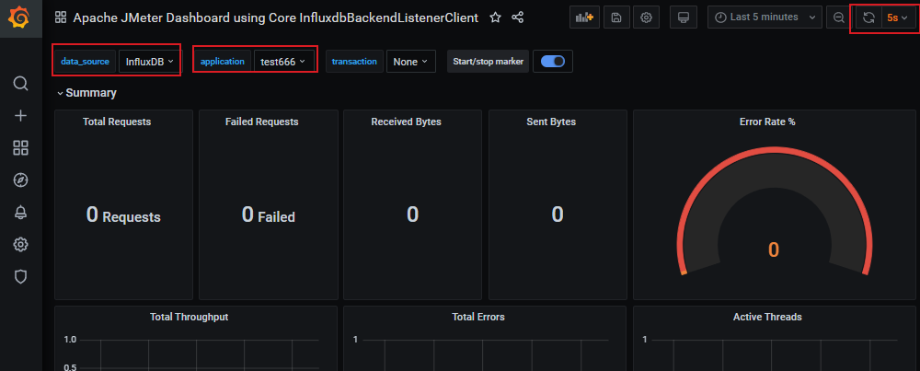This screenshot has height=371, width=920.
Task: Click the '0 Requests' value
Action: coord(123,214)
